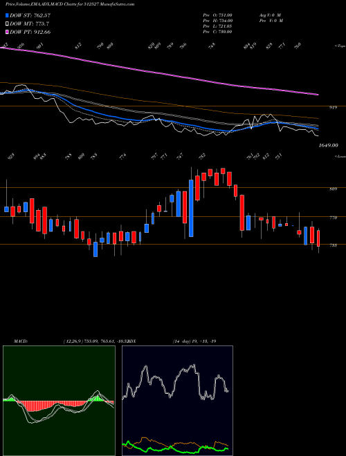Click the chart title mentioning MunafaSutra.com
This screenshot has height=456, width=346.
70,5
